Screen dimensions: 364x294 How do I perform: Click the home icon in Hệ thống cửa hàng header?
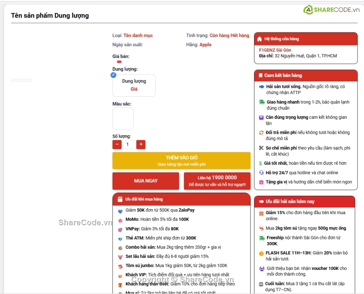(x=259, y=39)
